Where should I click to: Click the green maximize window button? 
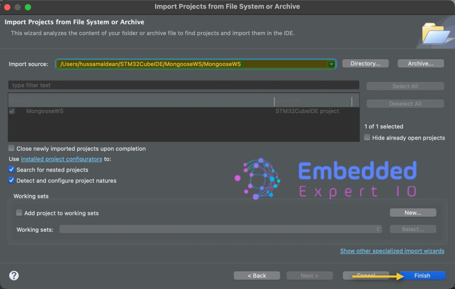28,7
